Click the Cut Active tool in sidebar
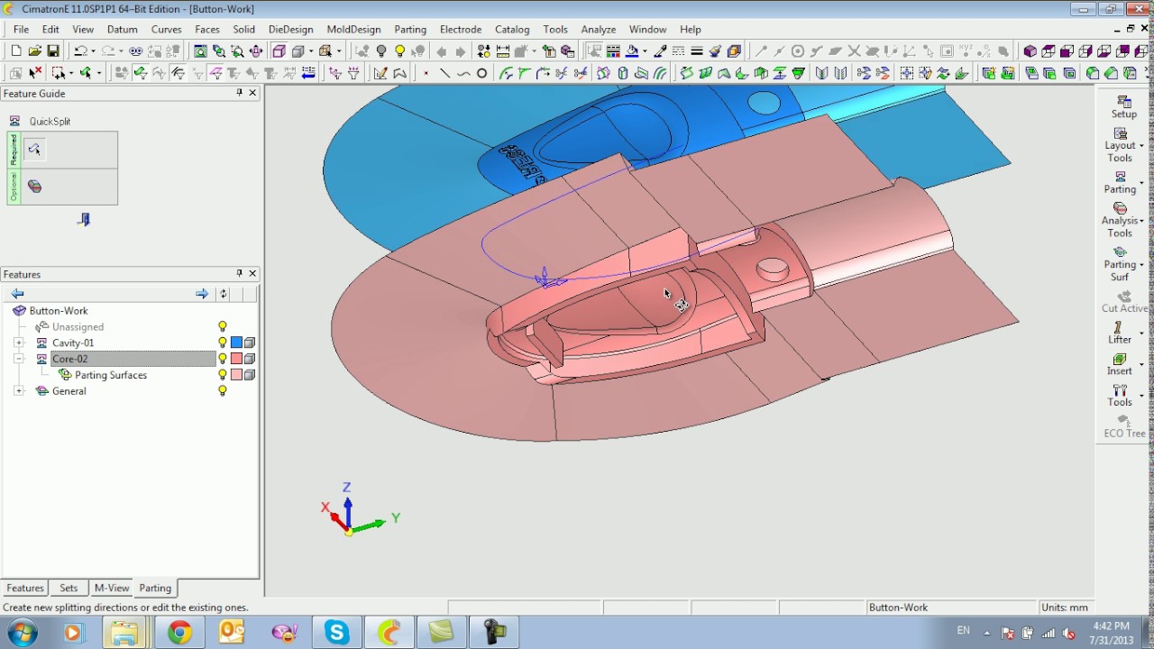The width and height of the screenshot is (1154, 649). pyautogui.click(x=1123, y=302)
